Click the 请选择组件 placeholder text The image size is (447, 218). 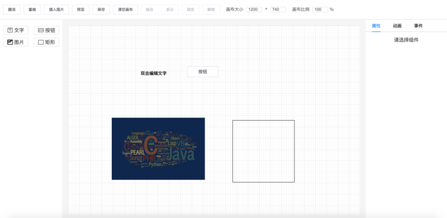pos(406,40)
